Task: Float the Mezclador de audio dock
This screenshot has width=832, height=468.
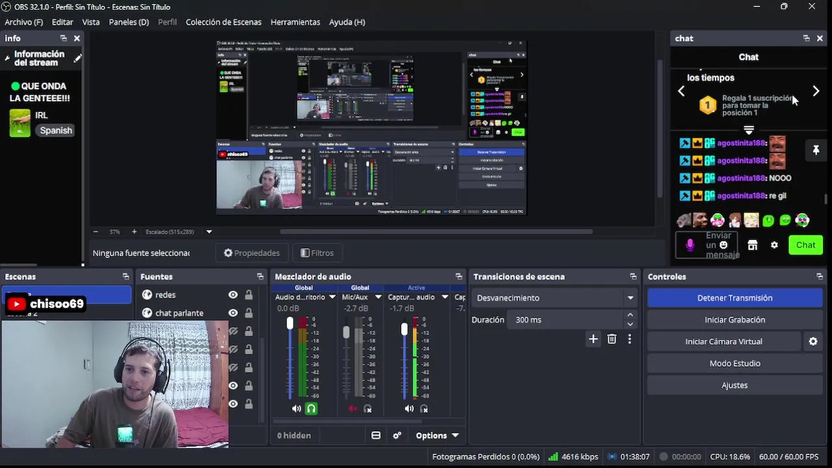Action: 459,276
